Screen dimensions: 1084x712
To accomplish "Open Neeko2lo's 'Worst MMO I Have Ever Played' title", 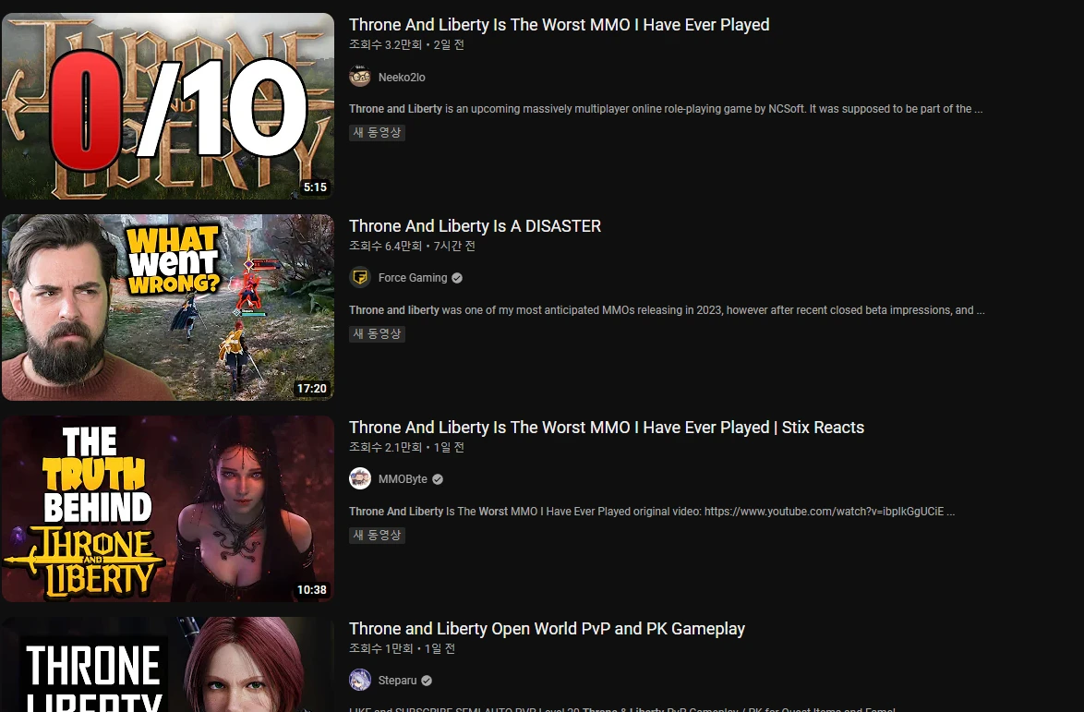I will coord(559,25).
